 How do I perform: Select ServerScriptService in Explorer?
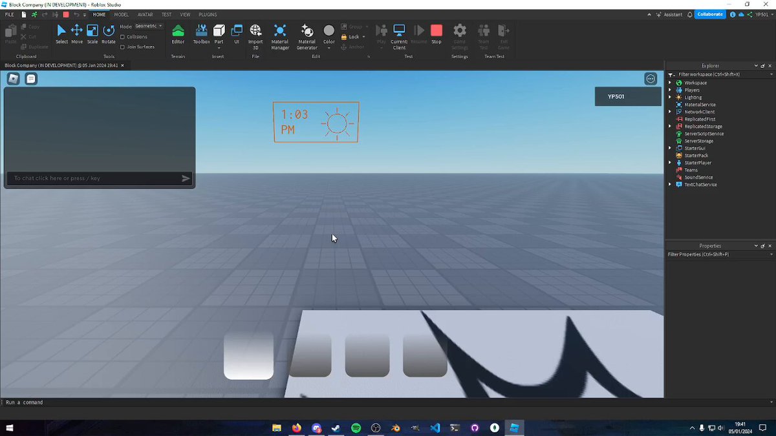point(704,134)
